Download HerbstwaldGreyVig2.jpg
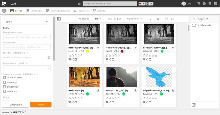Screen dimensions: 220x115 click(x=135, y=48)
